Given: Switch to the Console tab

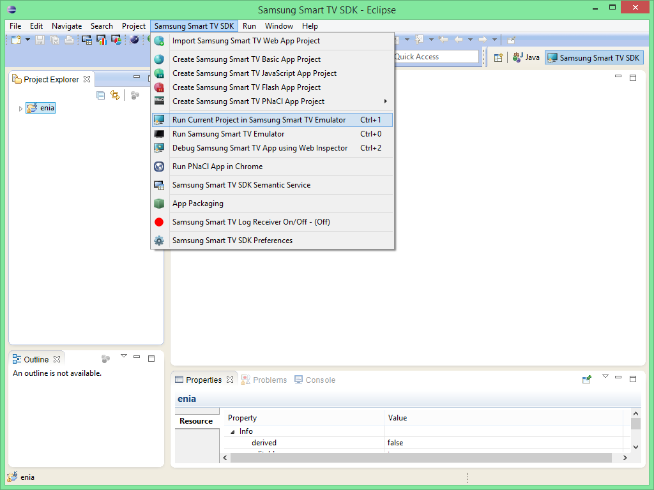Looking at the screenshot, I should click(315, 380).
